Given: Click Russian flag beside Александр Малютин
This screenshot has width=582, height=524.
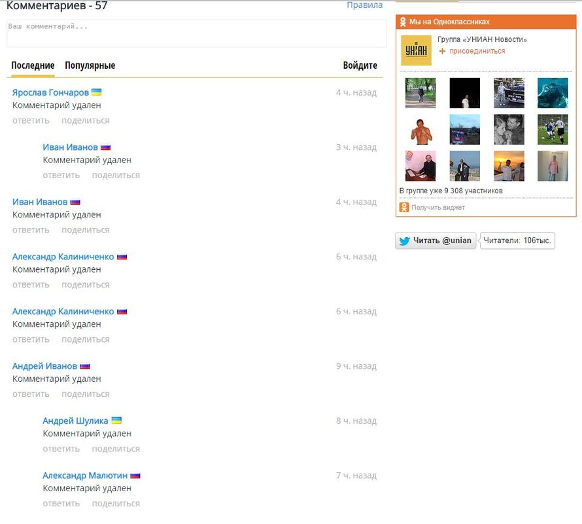Looking at the screenshot, I should [x=135, y=476].
